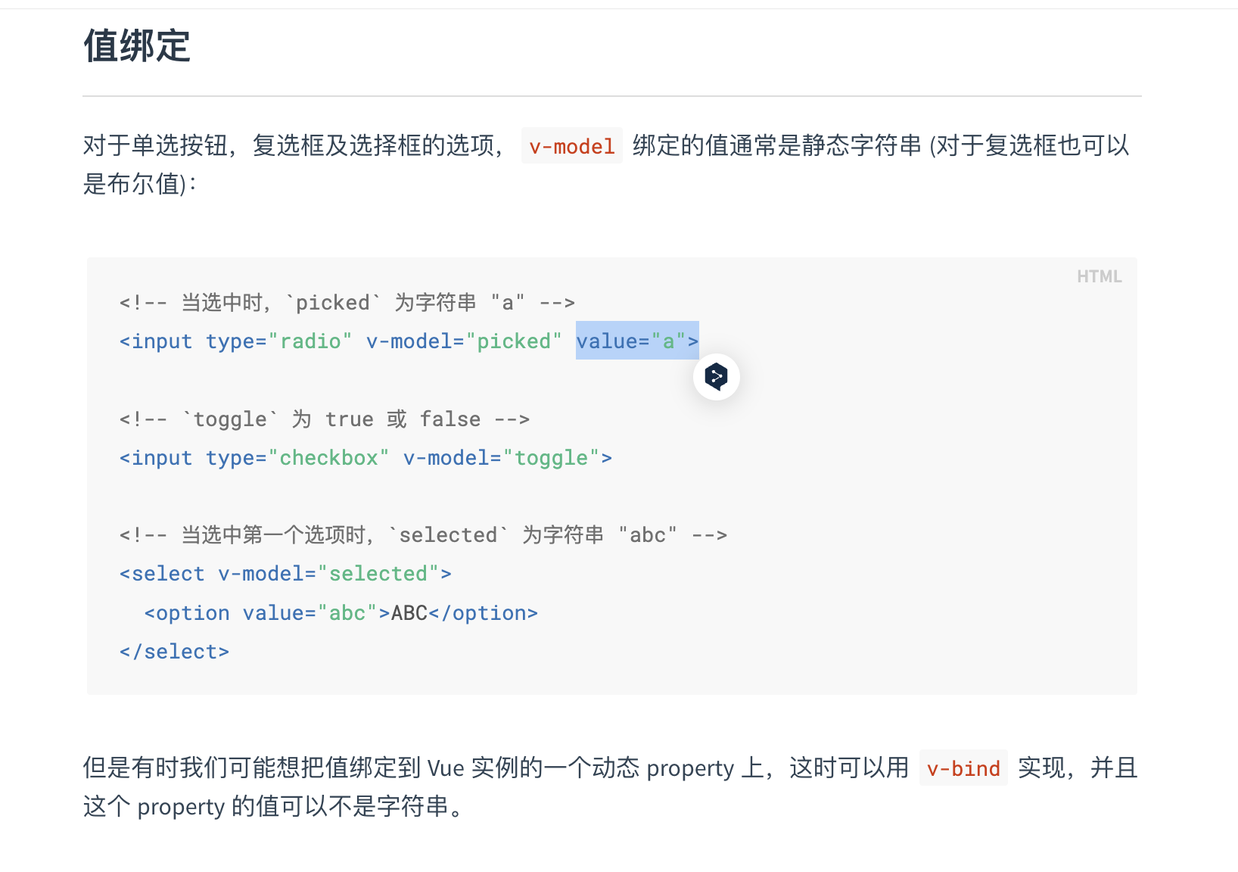
Task: Click the HTML label on the code block
Action: [x=1099, y=276]
